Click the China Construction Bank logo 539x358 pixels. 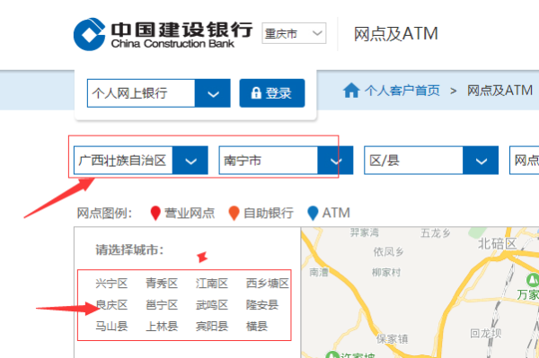[163, 34]
